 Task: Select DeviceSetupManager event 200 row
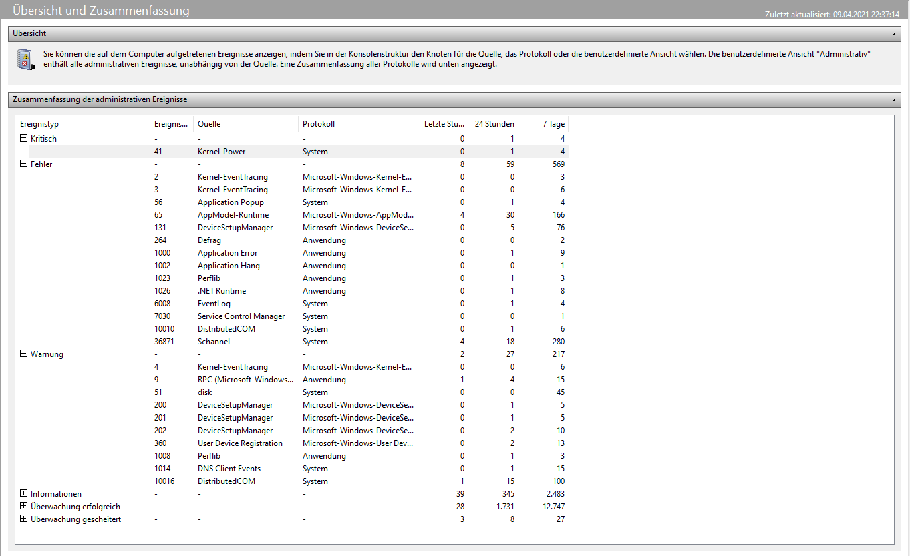point(299,405)
